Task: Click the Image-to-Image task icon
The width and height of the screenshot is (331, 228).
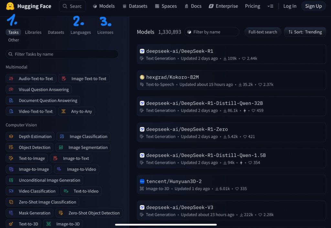Action: (x=11, y=169)
